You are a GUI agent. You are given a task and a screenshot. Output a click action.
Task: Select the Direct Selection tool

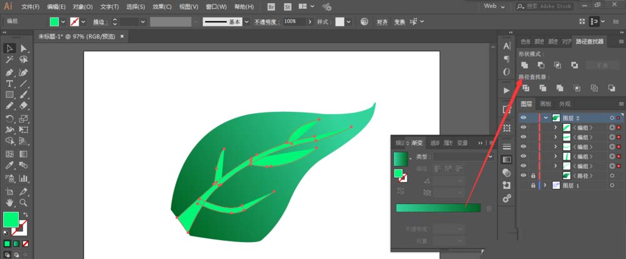coord(23,48)
